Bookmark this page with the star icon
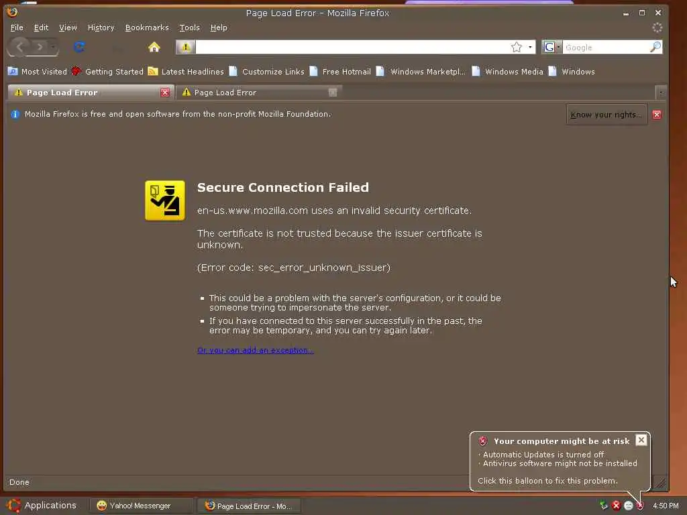687x515 pixels. tap(517, 47)
